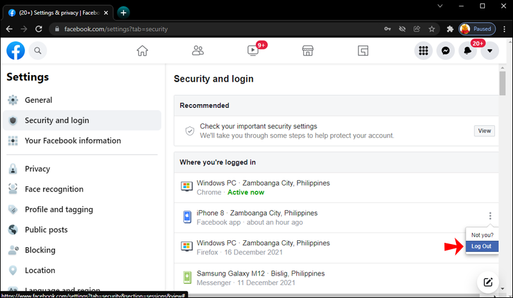Select Log Out in session popup
Screen dimensions: 513x298
[x=482, y=247]
